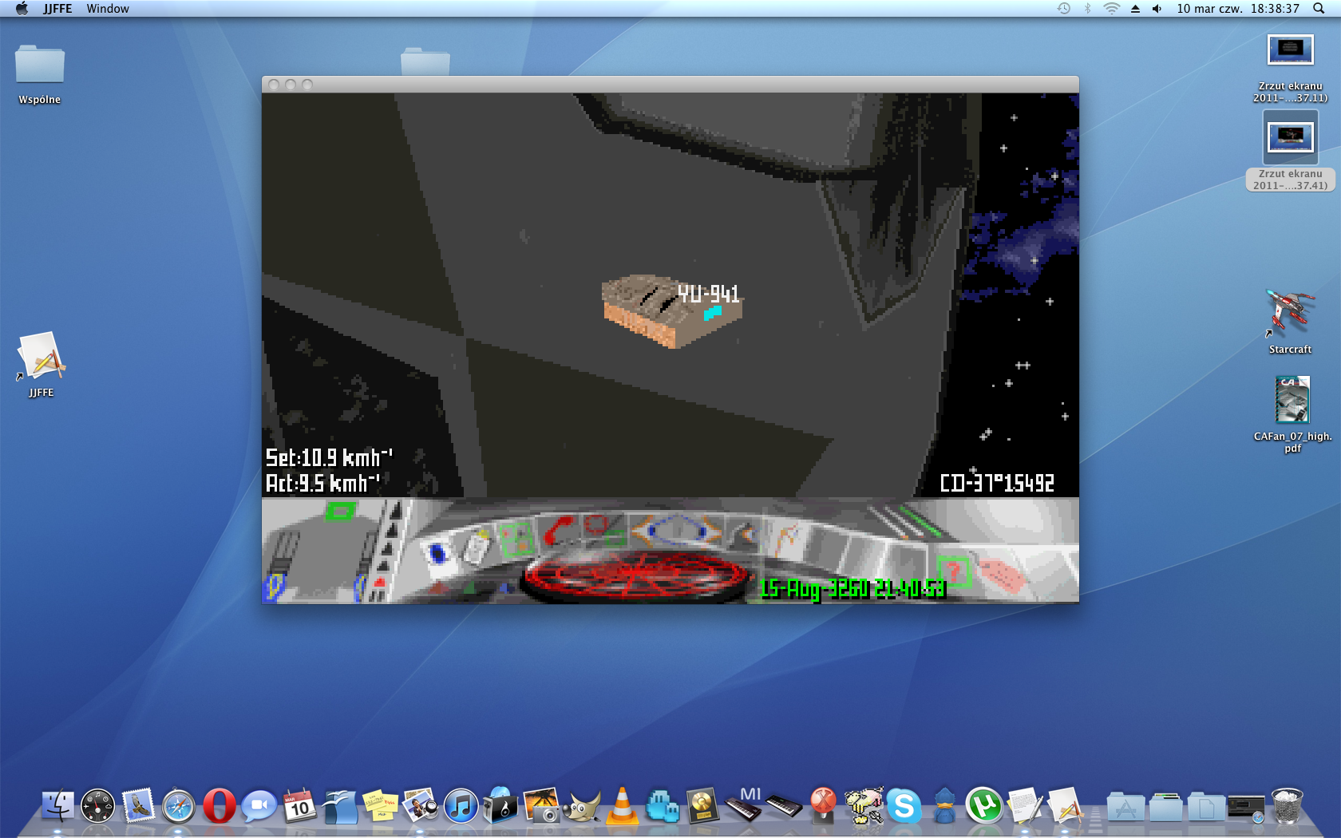
Task: Click the CD-37°15492 system name
Action: click(997, 483)
